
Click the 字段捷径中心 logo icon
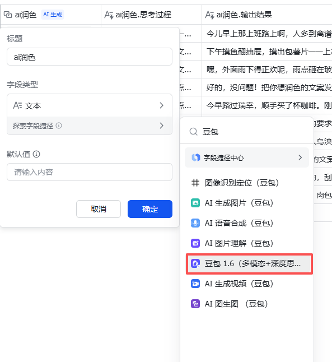(195, 157)
